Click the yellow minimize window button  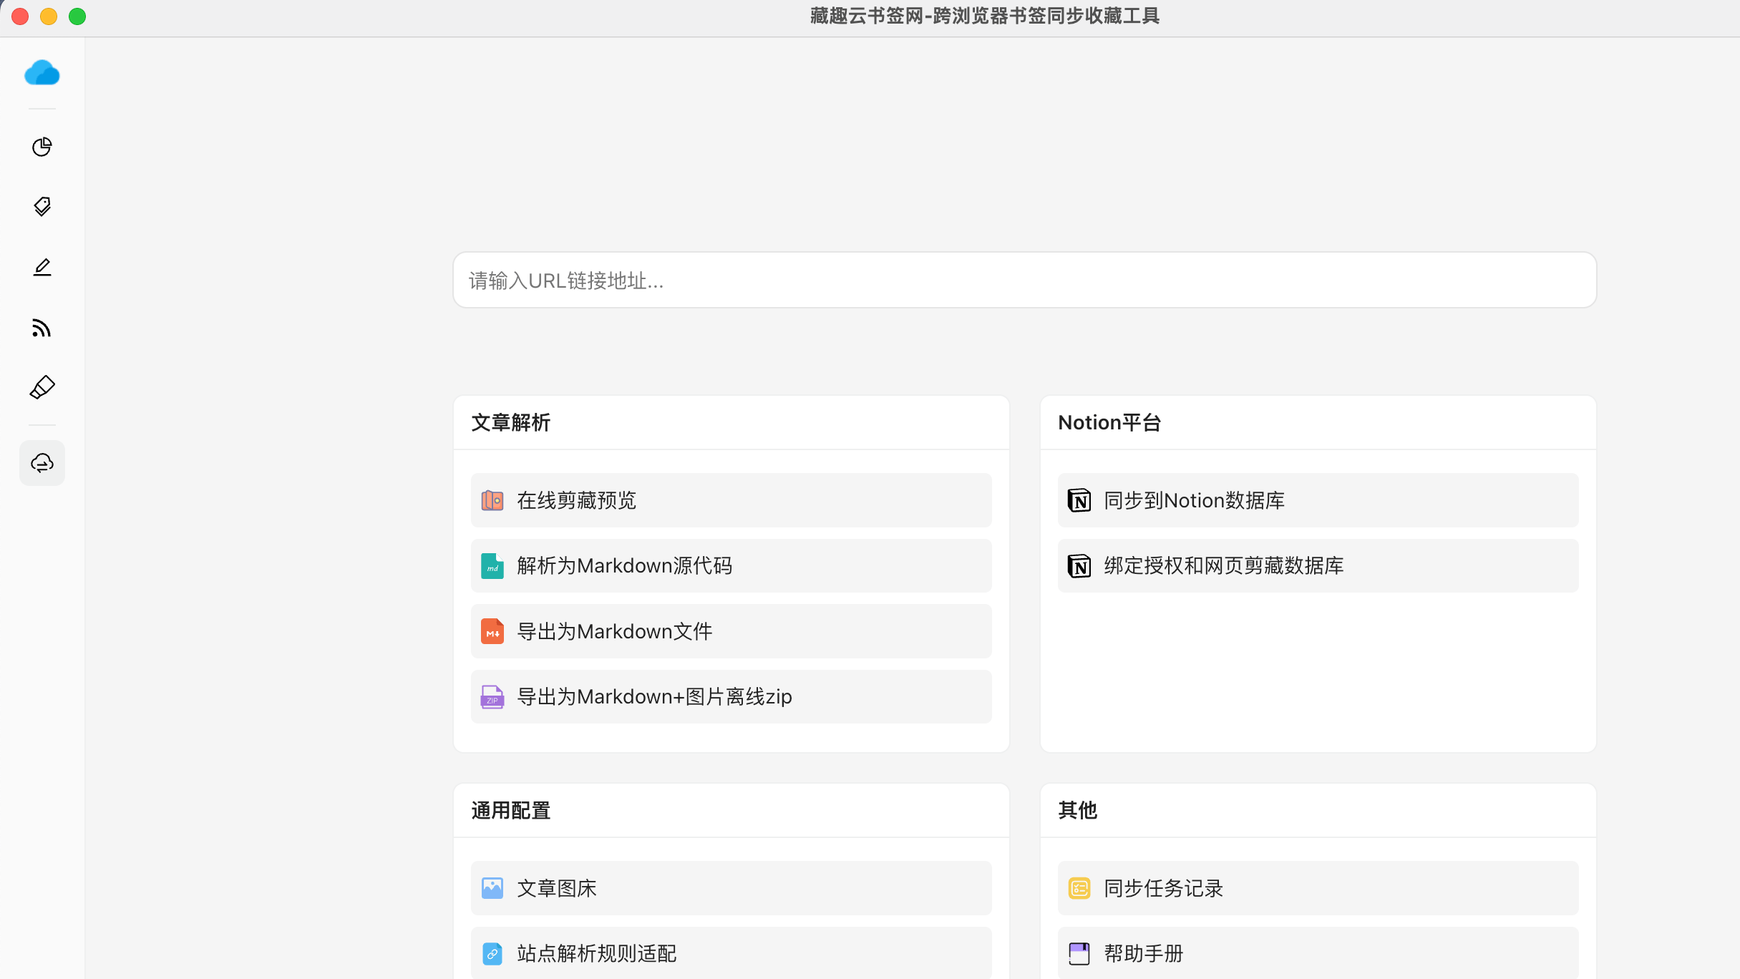49,16
